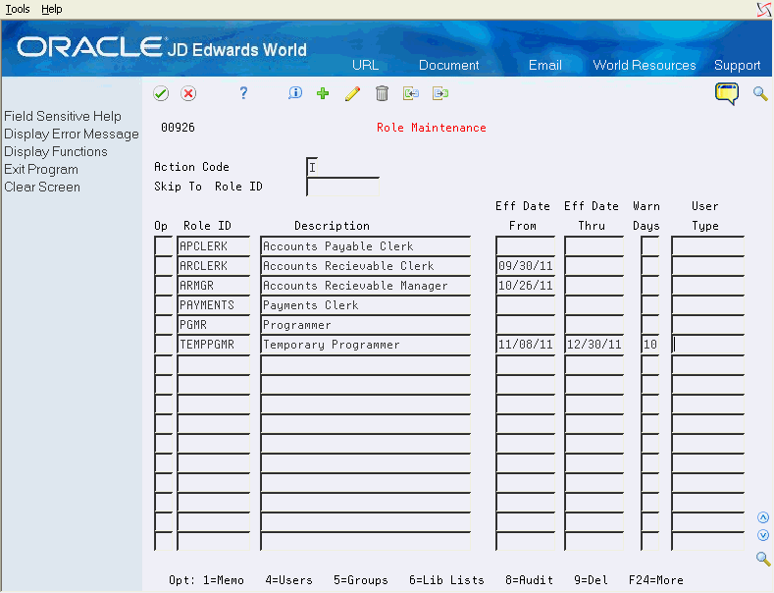Click Op field for PGMR row

(x=164, y=325)
